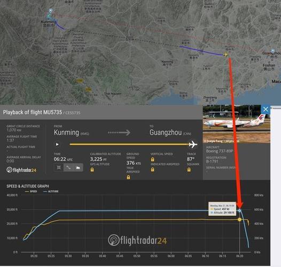
Task: Click the SPEED legend entry in graph
Action: pos(31,191)
